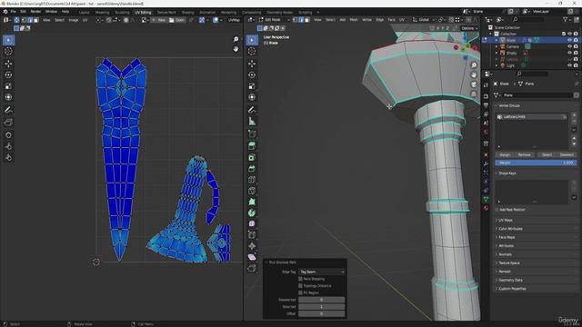Select the 3D viewport Transform tool
582x327 pixels.
(x=252, y=97)
